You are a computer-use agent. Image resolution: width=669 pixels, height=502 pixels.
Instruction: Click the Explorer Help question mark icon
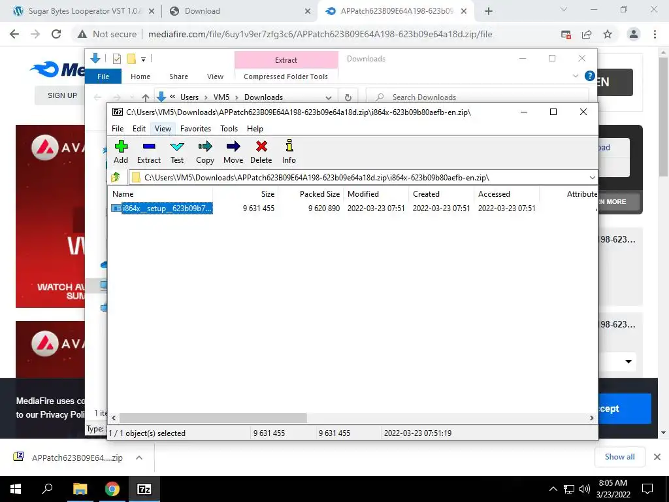click(590, 76)
